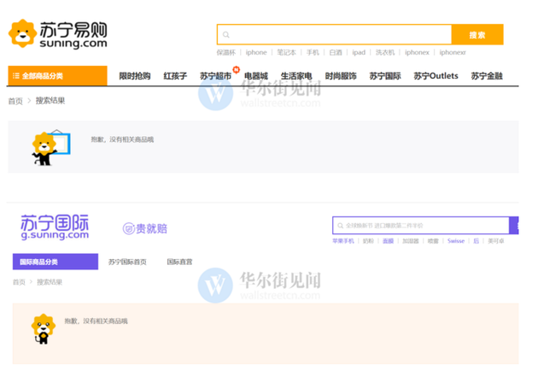Click the purple search button
Screen dimensions: 538x377
[x=514, y=225]
